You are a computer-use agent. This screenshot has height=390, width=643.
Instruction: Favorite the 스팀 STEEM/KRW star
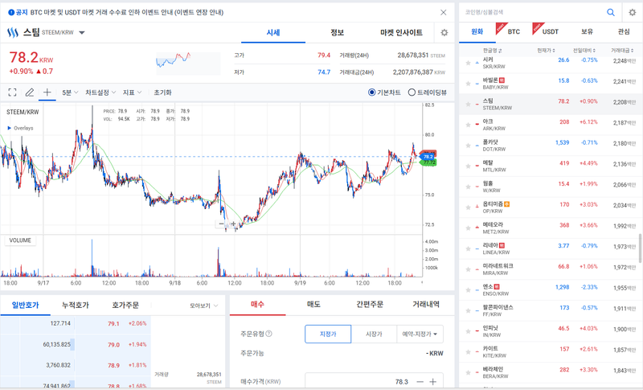point(468,105)
